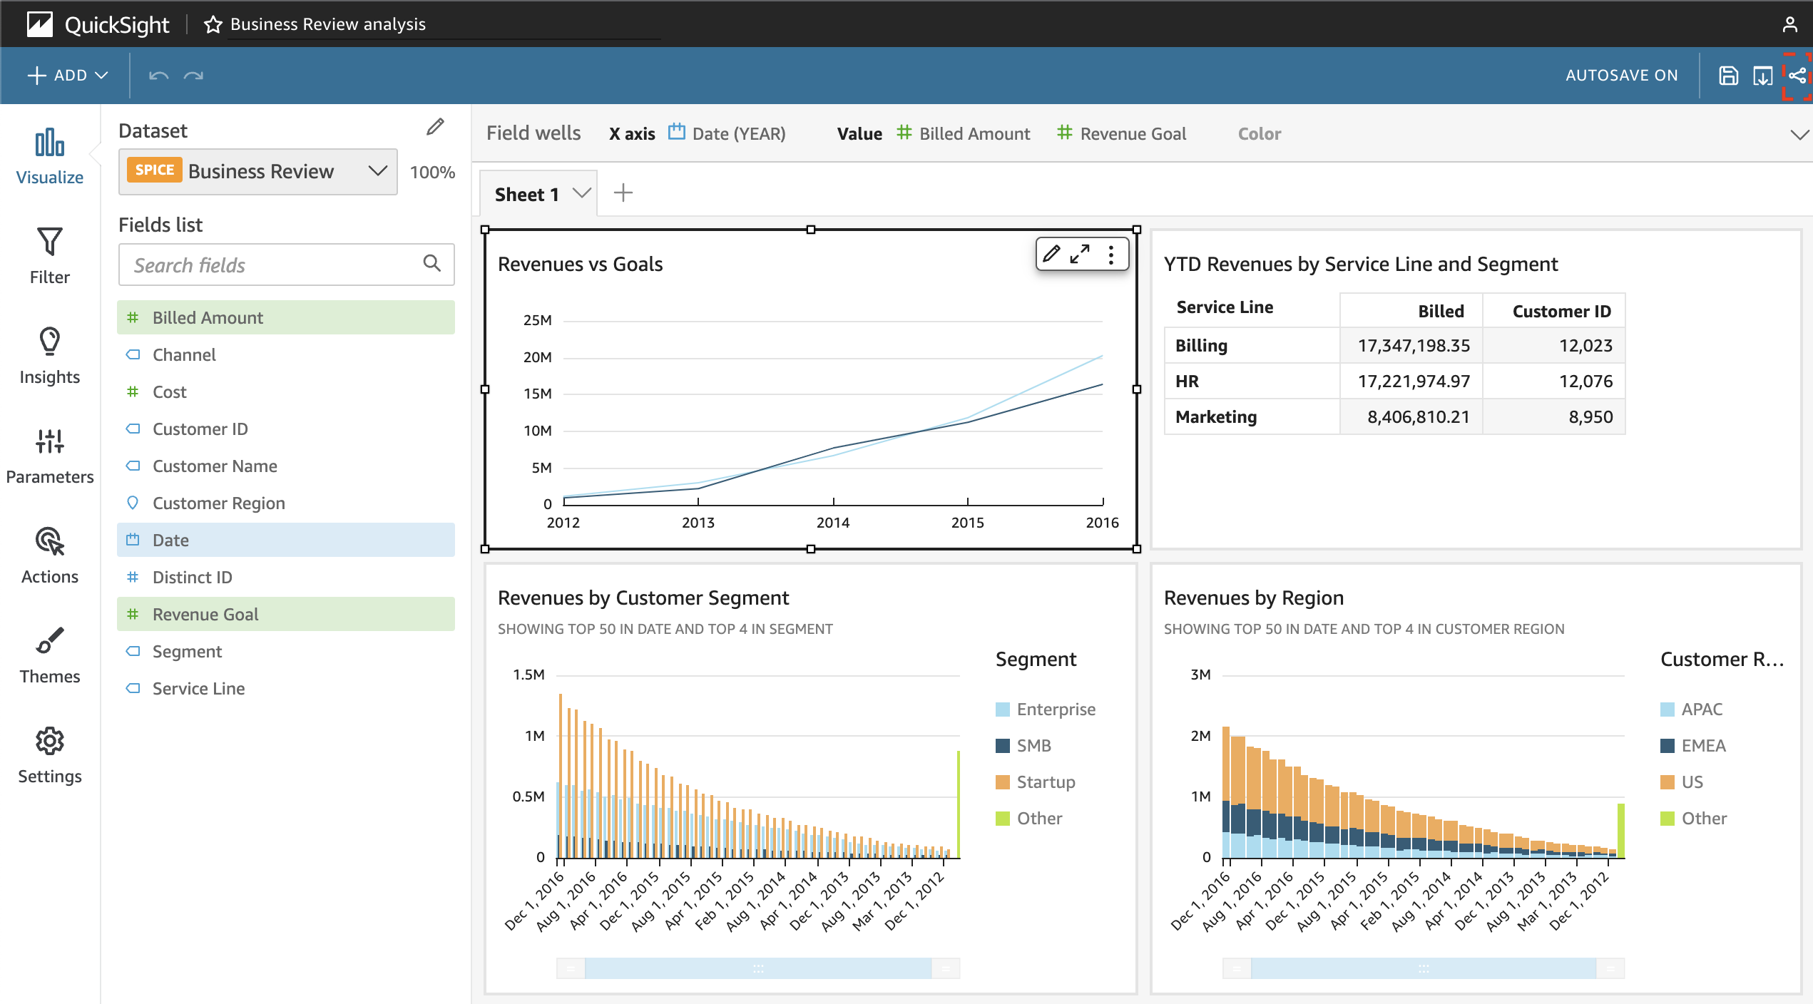Select the Segment field in list

coord(286,651)
